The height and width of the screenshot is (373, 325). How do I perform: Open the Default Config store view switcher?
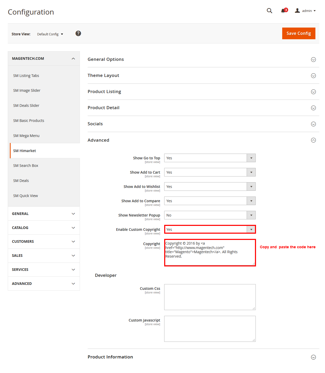pos(50,34)
